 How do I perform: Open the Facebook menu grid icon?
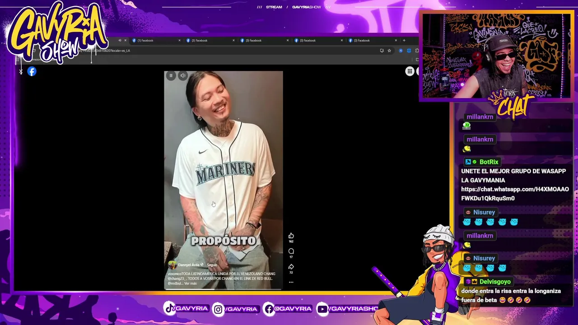point(410,71)
